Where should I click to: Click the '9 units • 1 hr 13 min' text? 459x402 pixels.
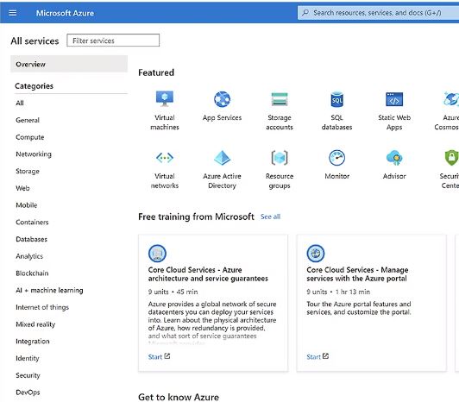click(338, 292)
